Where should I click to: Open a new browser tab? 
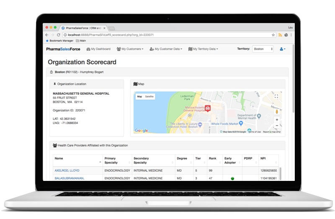(111, 28)
